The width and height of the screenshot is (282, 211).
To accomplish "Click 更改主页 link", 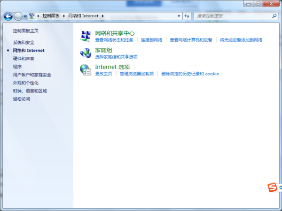I will (x=103, y=74).
